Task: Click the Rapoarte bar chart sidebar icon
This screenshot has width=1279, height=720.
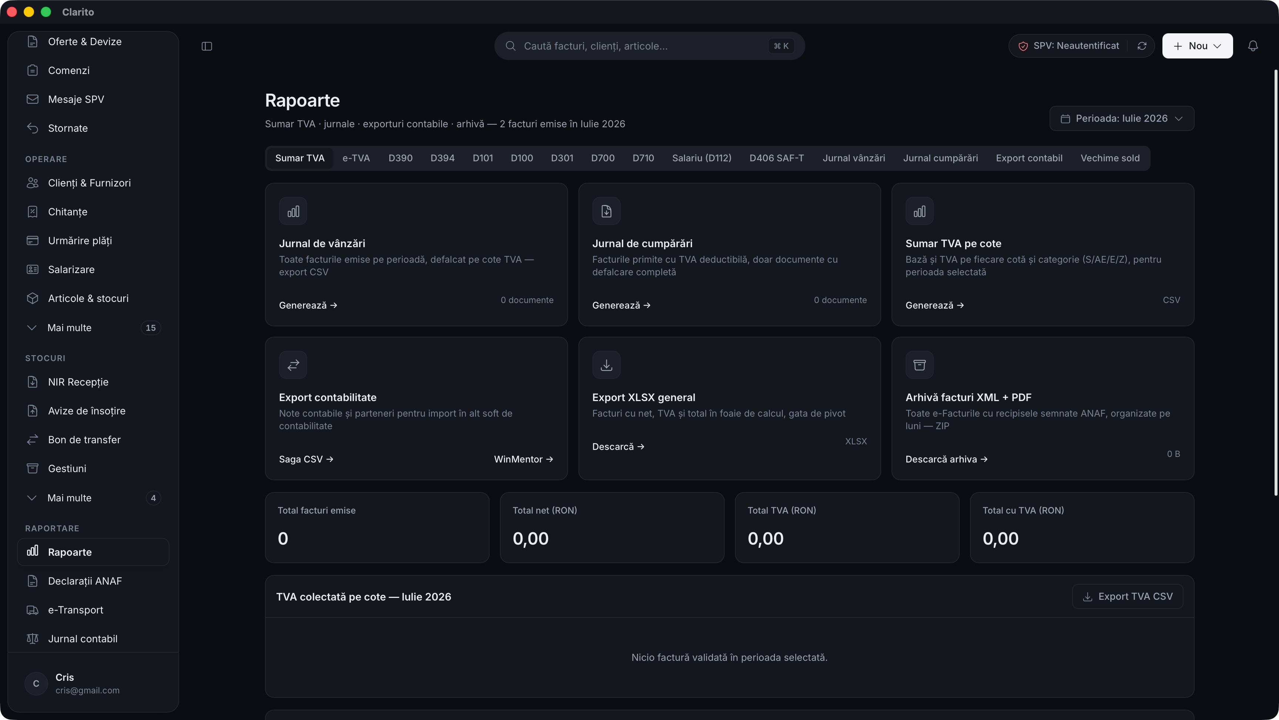Action: 32,551
